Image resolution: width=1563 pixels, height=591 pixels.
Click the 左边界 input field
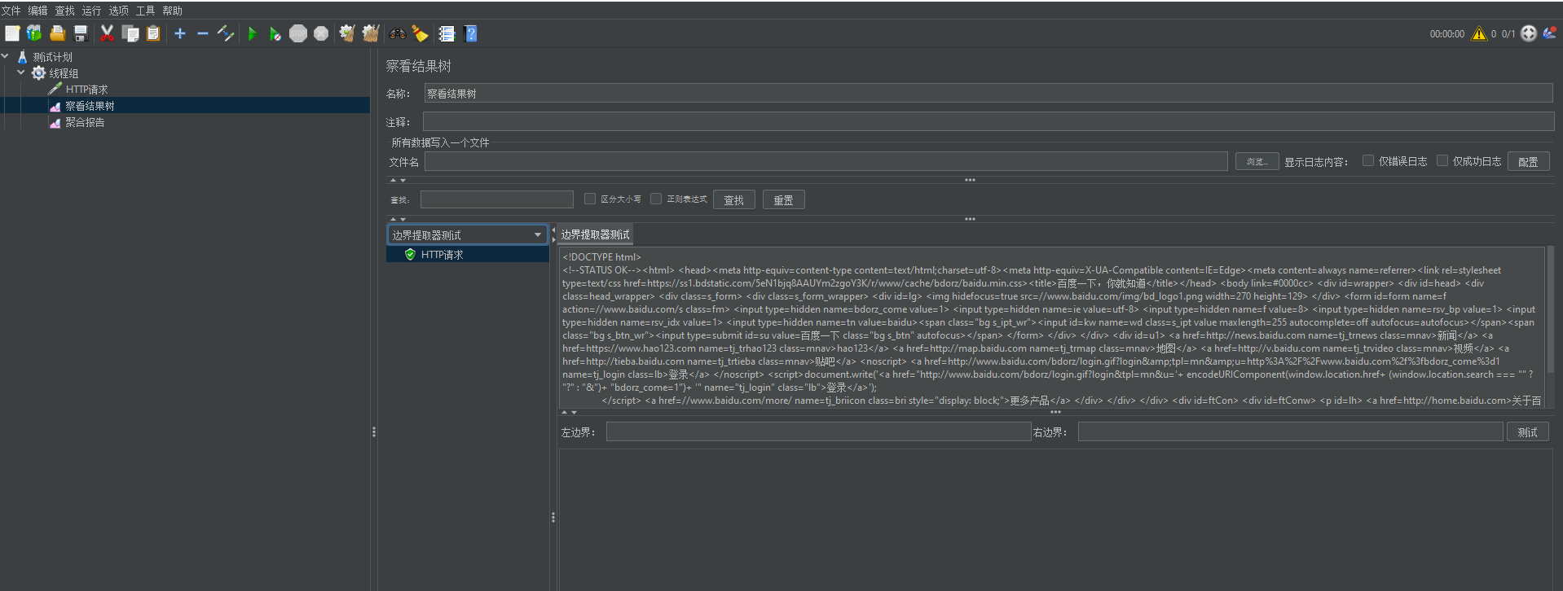click(818, 432)
